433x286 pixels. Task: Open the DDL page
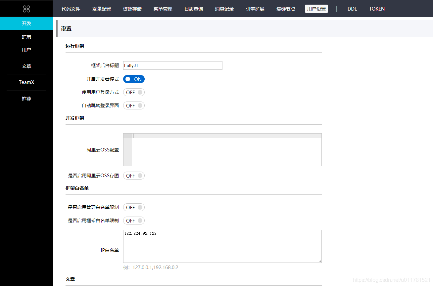[352, 9]
